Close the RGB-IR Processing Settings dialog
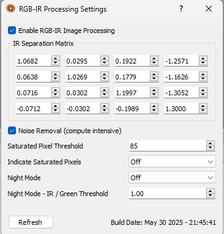The width and height of the screenshot is (224, 234). point(209,9)
